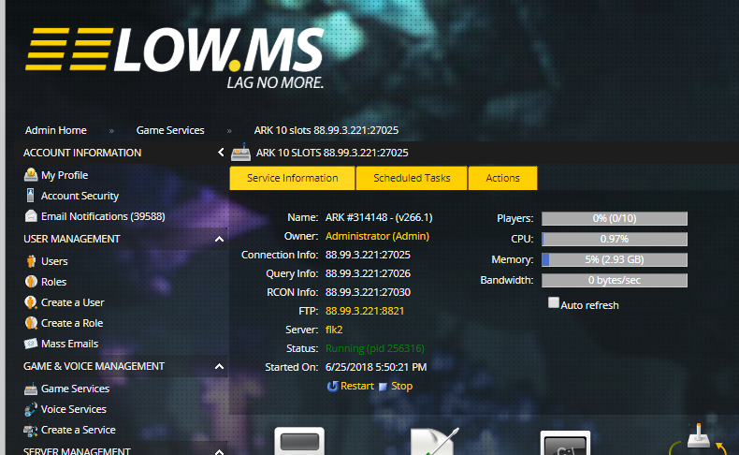Click the Account Security icon
This screenshot has height=455, width=739.
click(31, 196)
